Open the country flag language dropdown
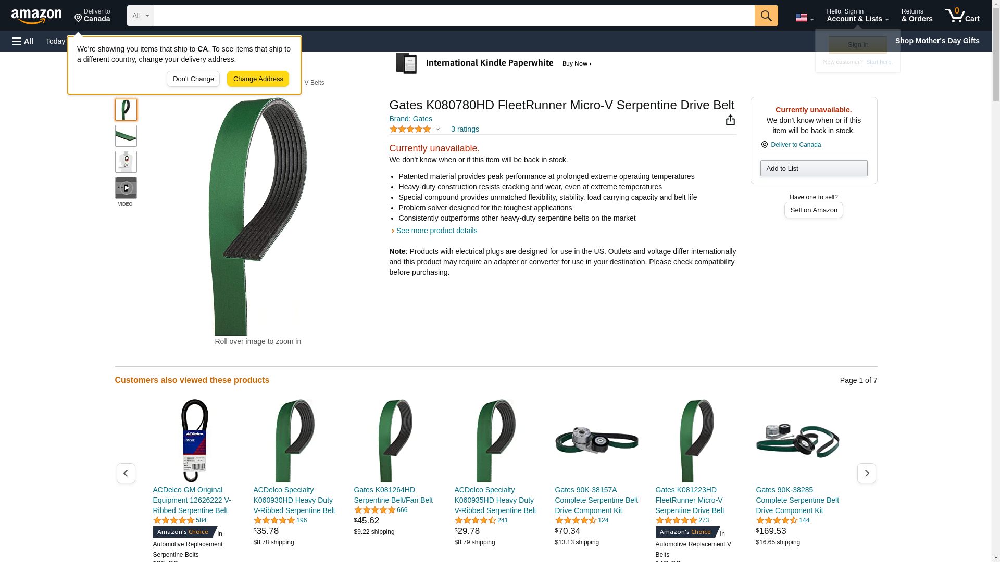Screen dimensions: 1000x562 tap(804, 18)
